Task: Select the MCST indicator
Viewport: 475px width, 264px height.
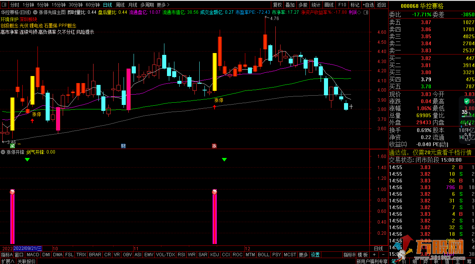Action: [x=290, y=255]
